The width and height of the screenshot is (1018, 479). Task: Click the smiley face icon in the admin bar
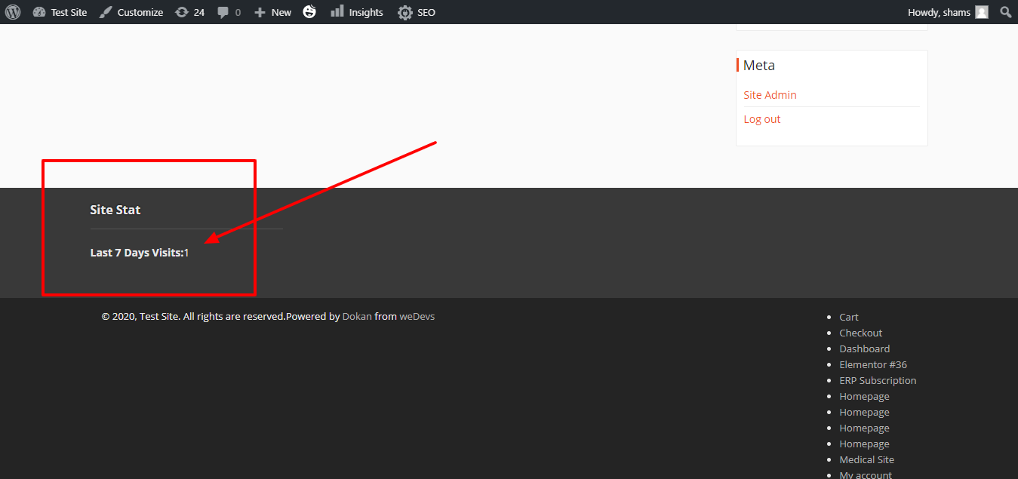(x=309, y=11)
